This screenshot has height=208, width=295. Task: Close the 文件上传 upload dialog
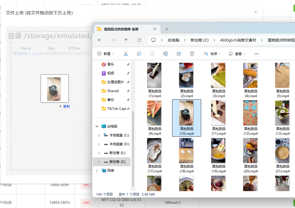click(256, 12)
